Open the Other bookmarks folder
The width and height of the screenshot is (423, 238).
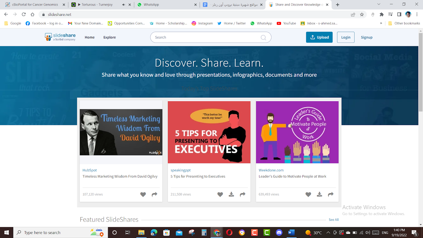click(x=404, y=23)
